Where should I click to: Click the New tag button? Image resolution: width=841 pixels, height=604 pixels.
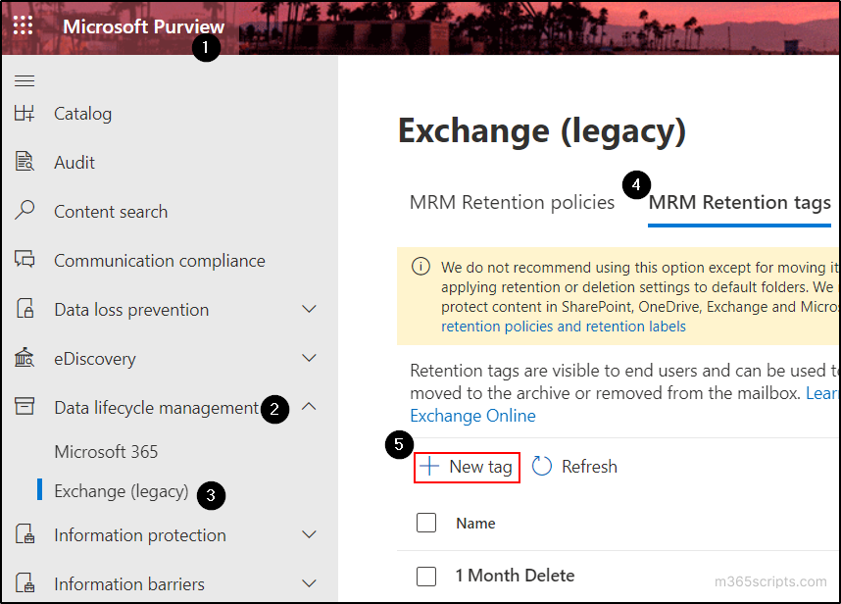(x=467, y=467)
